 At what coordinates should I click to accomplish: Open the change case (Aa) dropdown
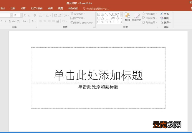tap(25, 21)
